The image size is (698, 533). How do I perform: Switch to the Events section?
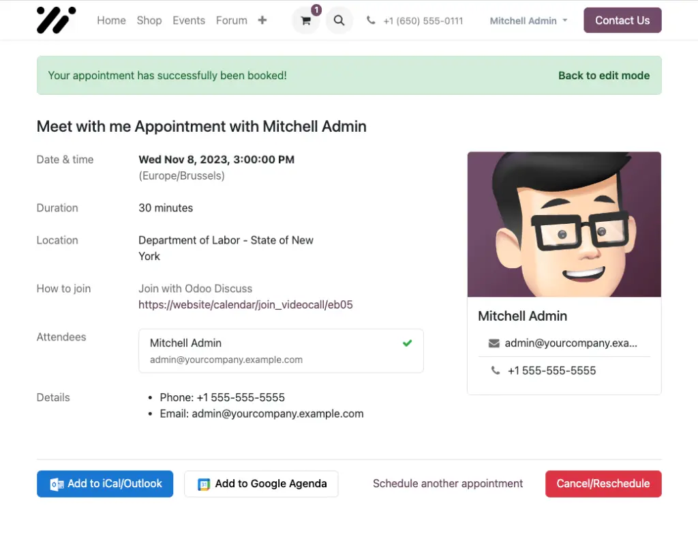(189, 20)
